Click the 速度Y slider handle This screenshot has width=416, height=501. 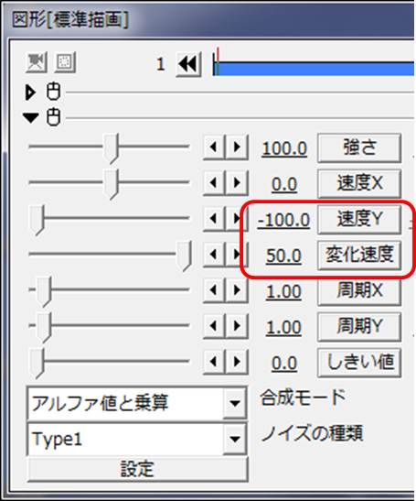pyautogui.click(x=37, y=221)
